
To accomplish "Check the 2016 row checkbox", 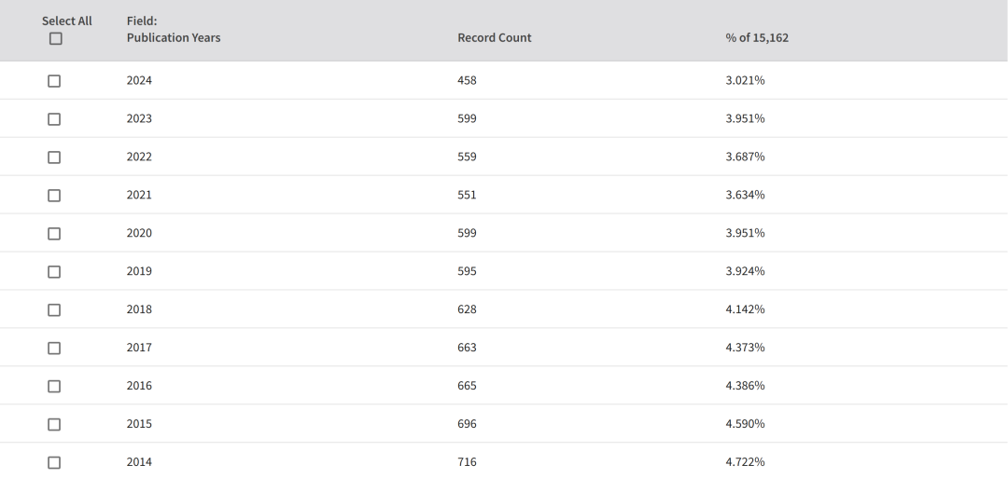I will click(54, 387).
